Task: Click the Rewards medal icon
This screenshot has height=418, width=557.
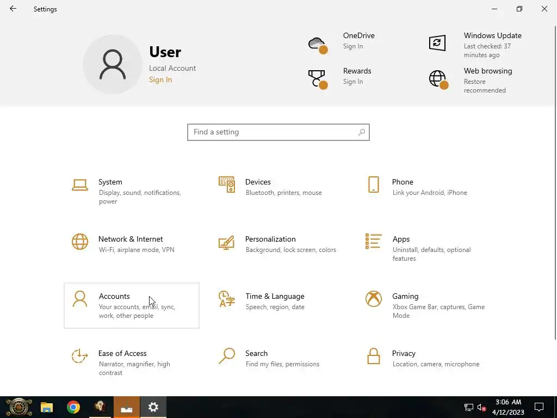Action: [x=318, y=79]
